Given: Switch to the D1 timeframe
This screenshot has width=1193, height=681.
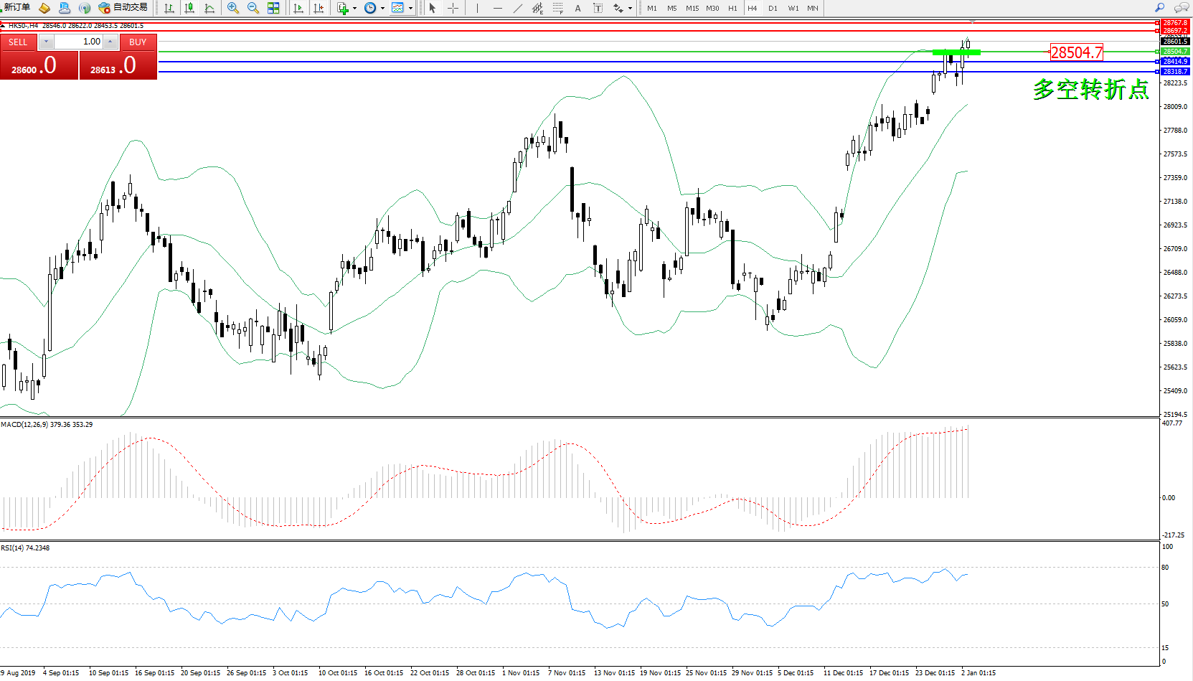Looking at the screenshot, I should click(x=773, y=9).
